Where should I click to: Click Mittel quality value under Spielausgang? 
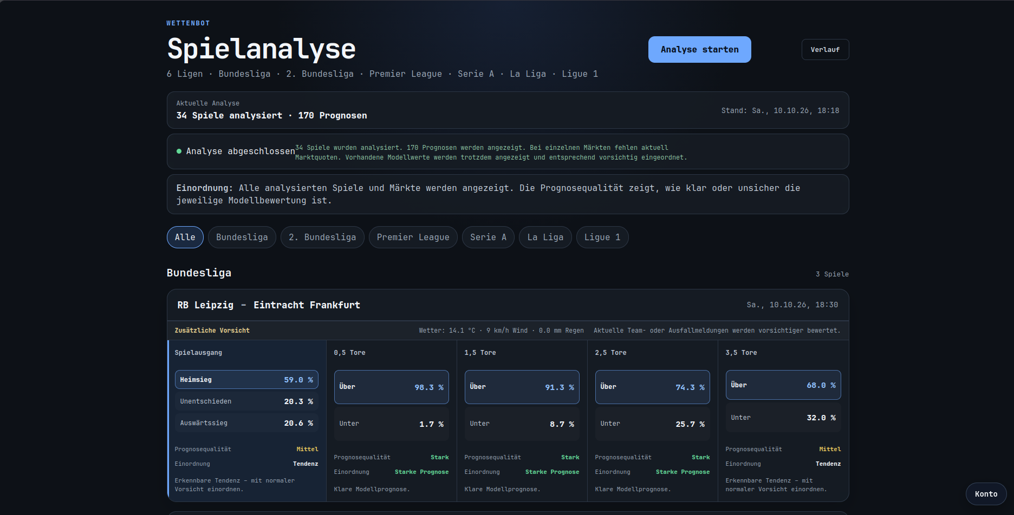[x=307, y=449]
